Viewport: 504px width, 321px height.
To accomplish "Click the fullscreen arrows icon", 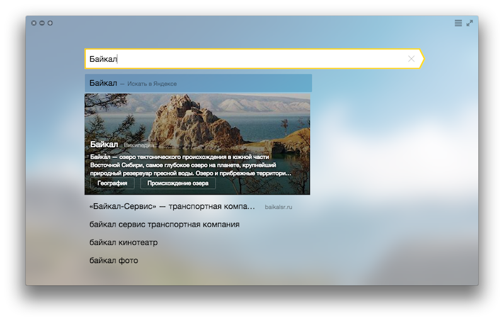I will pos(469,23).
